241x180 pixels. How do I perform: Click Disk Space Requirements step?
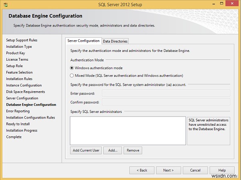point(26,92)
